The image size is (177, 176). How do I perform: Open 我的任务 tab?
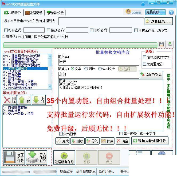(13, 13)
